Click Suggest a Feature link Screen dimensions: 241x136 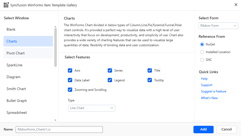pos(213,91)
